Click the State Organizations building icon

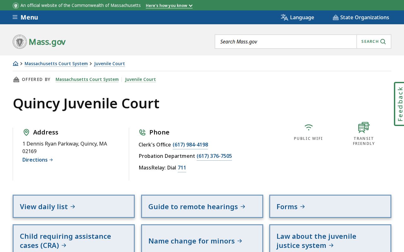336,17
